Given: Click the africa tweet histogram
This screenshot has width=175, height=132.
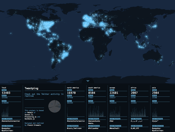Looking at the screenshot, I should (x=138, y=112).
